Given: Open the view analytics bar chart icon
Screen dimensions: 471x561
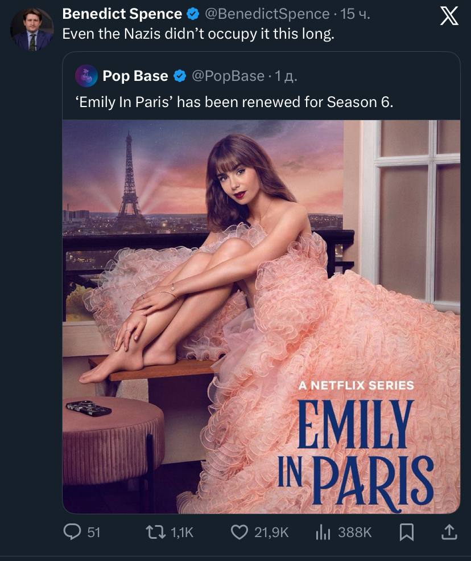Looking at the screenshot, I should (x=323, y=532).
